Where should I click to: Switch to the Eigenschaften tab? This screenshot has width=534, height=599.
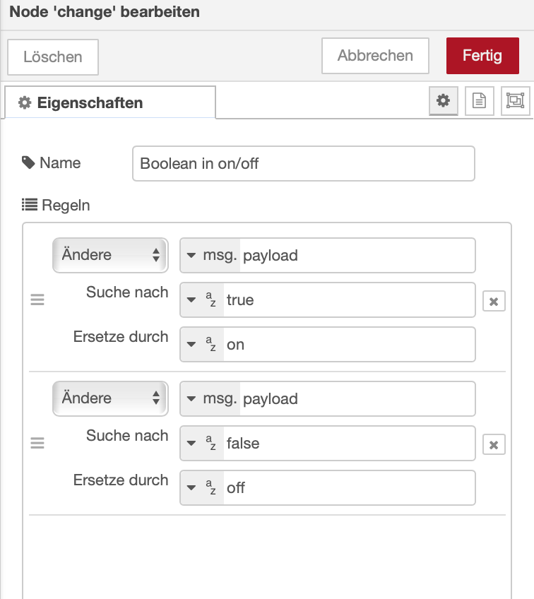point(110,103)
